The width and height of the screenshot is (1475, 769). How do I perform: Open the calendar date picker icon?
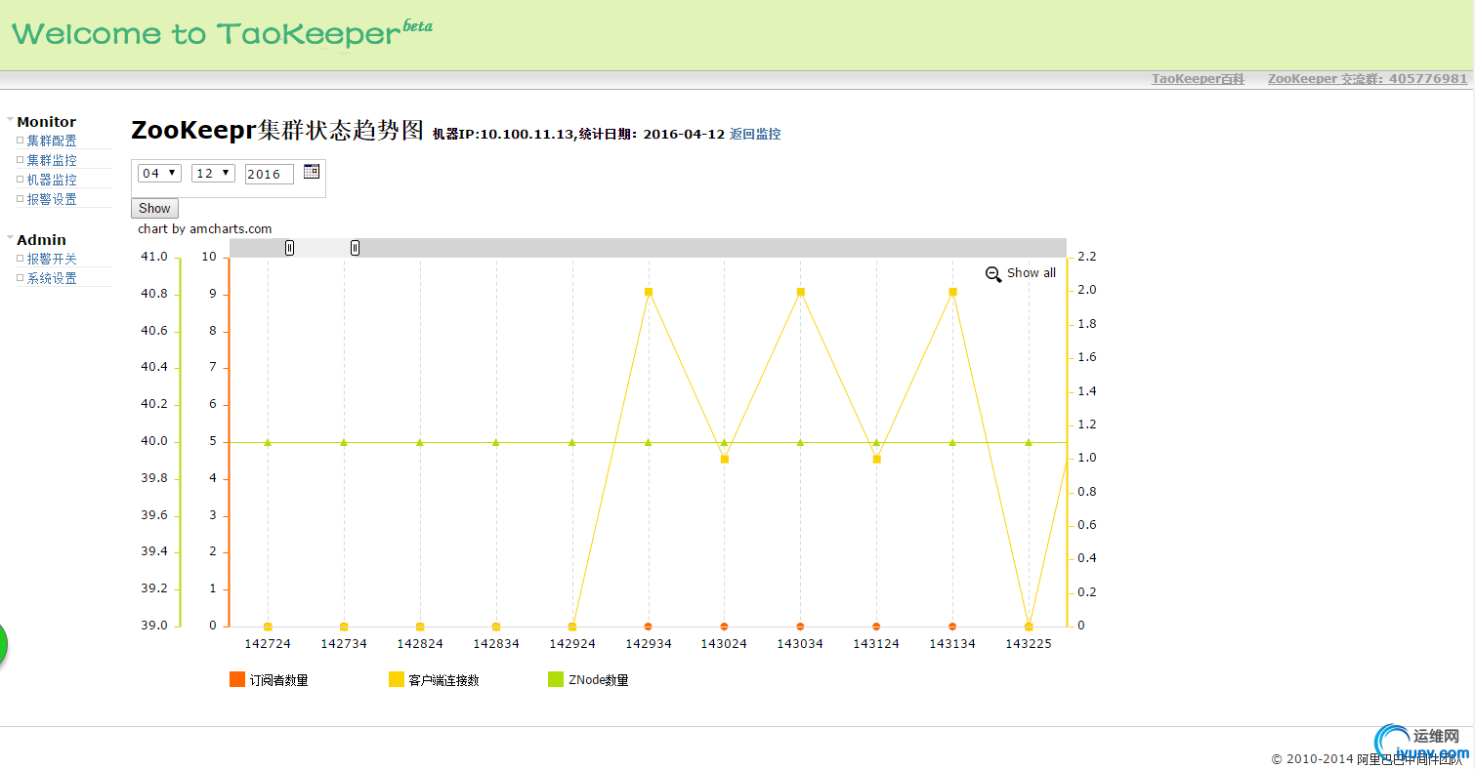coord(312,172)
